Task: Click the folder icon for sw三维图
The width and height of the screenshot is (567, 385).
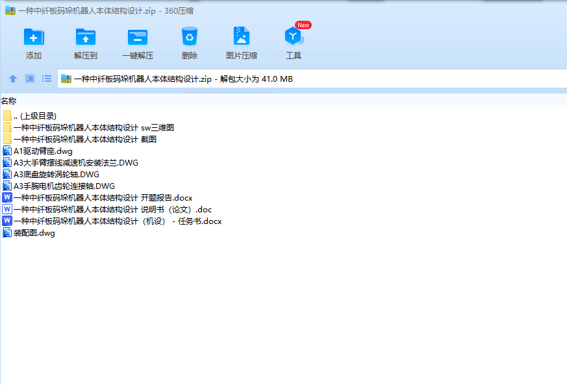Action: coord(7,128)
